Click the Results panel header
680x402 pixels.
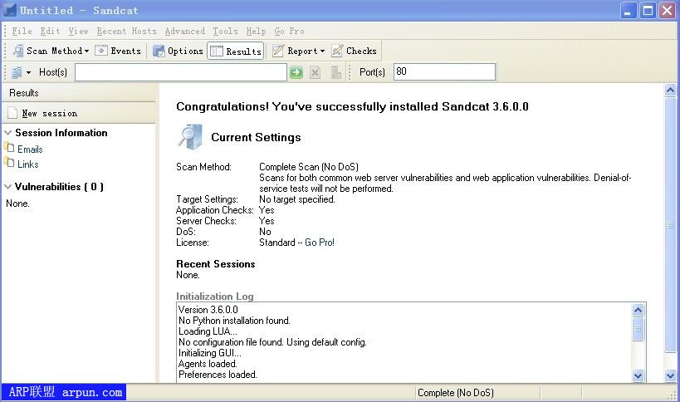coord(79,93)
